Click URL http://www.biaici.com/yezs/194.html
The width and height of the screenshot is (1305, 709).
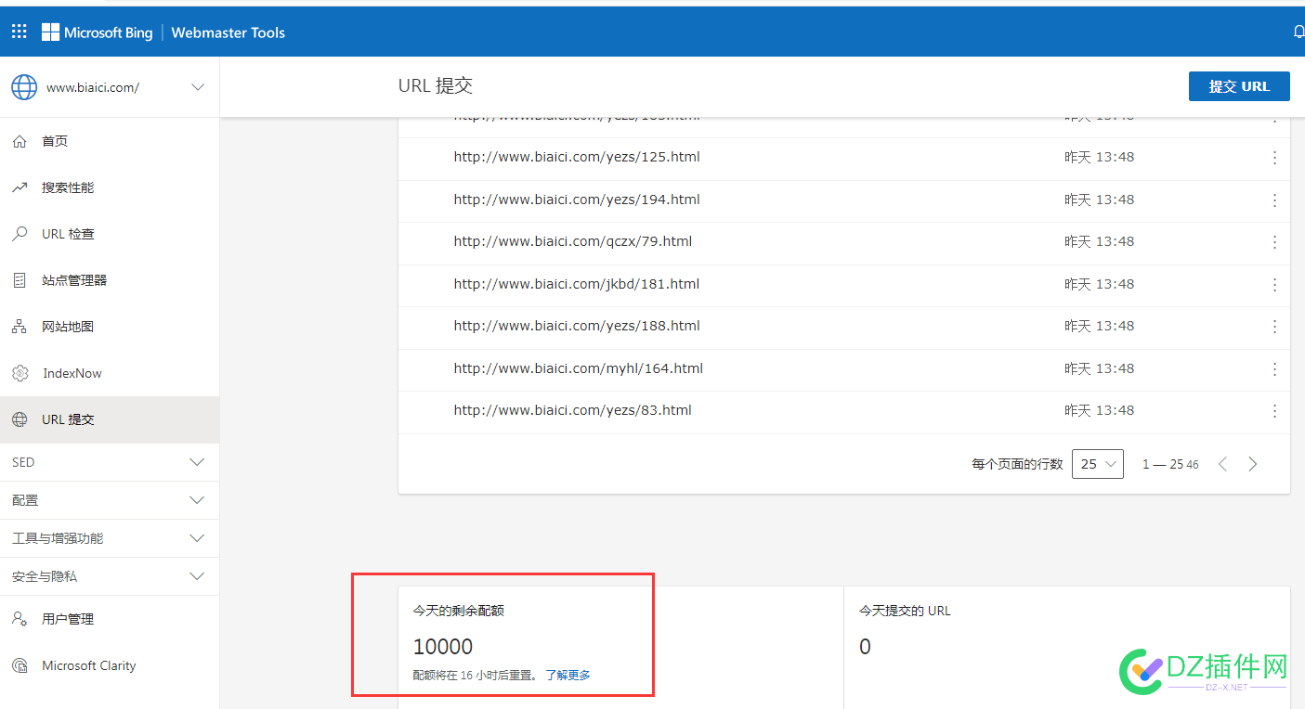[x=577, y=200]
